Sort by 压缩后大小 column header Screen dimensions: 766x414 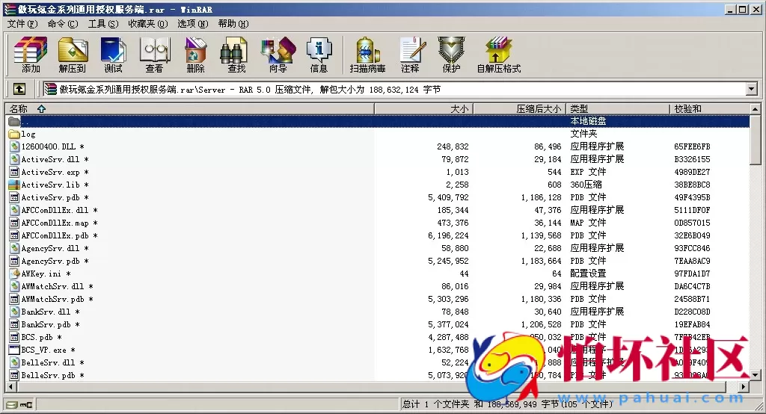click(x=519, y=109)
